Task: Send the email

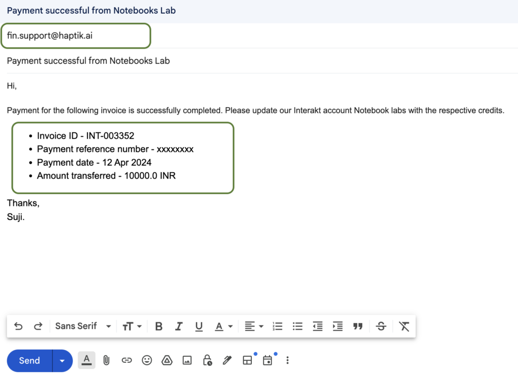Action: 29,360
